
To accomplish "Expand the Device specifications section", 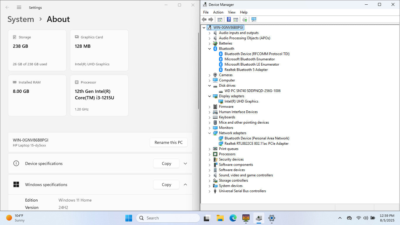I will click(185, 163).
